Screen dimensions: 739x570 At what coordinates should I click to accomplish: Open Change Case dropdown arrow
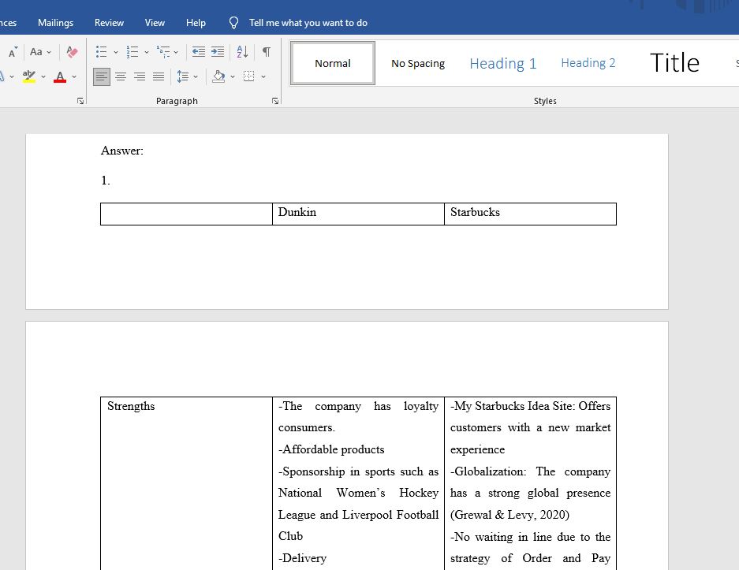49,52
